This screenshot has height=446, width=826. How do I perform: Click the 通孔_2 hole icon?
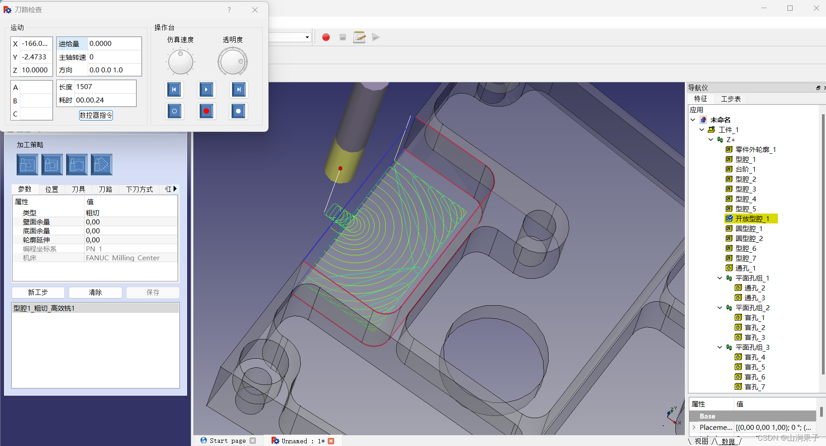pos(738,288)
